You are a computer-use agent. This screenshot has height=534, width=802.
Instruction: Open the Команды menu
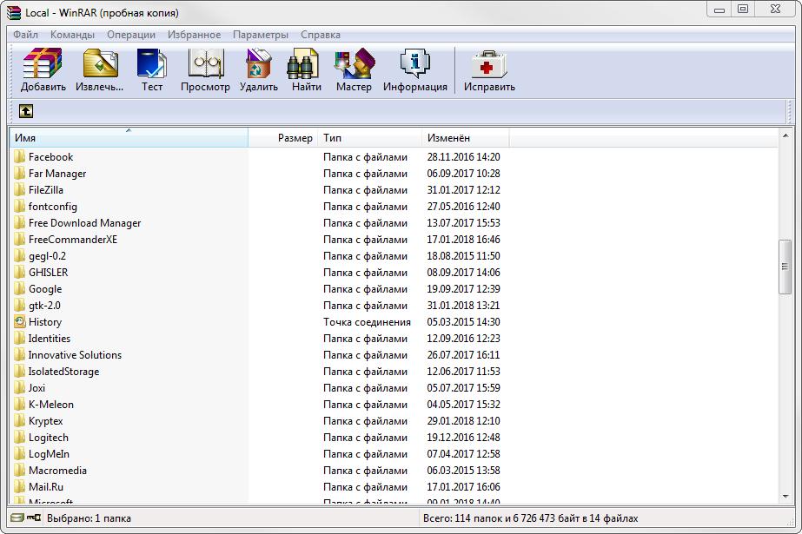pos(72,35)
